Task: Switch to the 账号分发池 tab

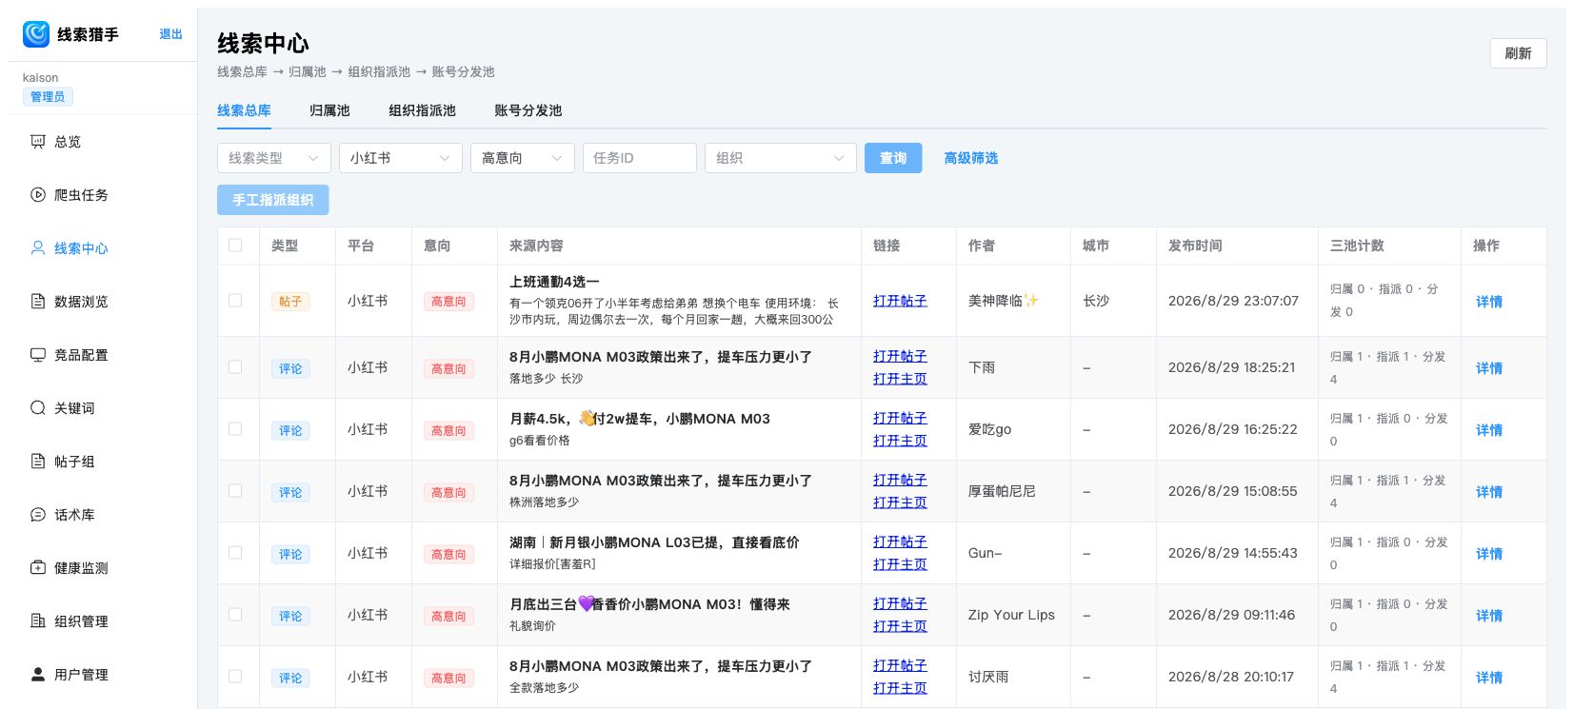Action: point(528,110)
